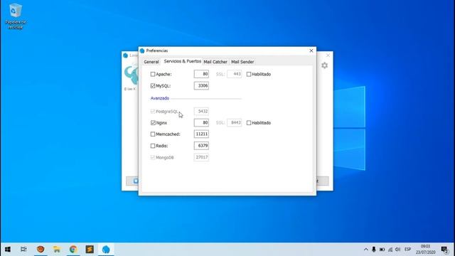Click the MySQL port field 3306
Viewport: 455px width, 256px height.
point(201,85)
